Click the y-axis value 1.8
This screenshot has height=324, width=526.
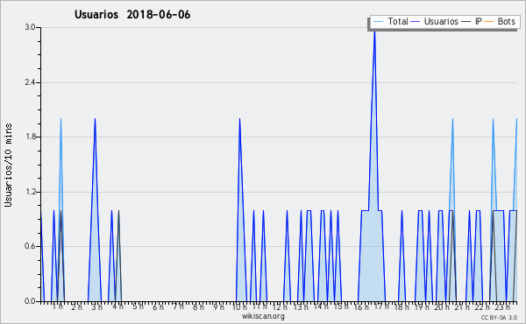coord(30,137)
